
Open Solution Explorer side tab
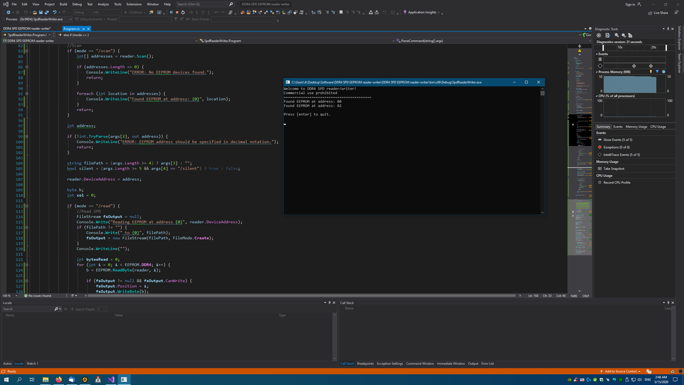click(x=680, y=38)
